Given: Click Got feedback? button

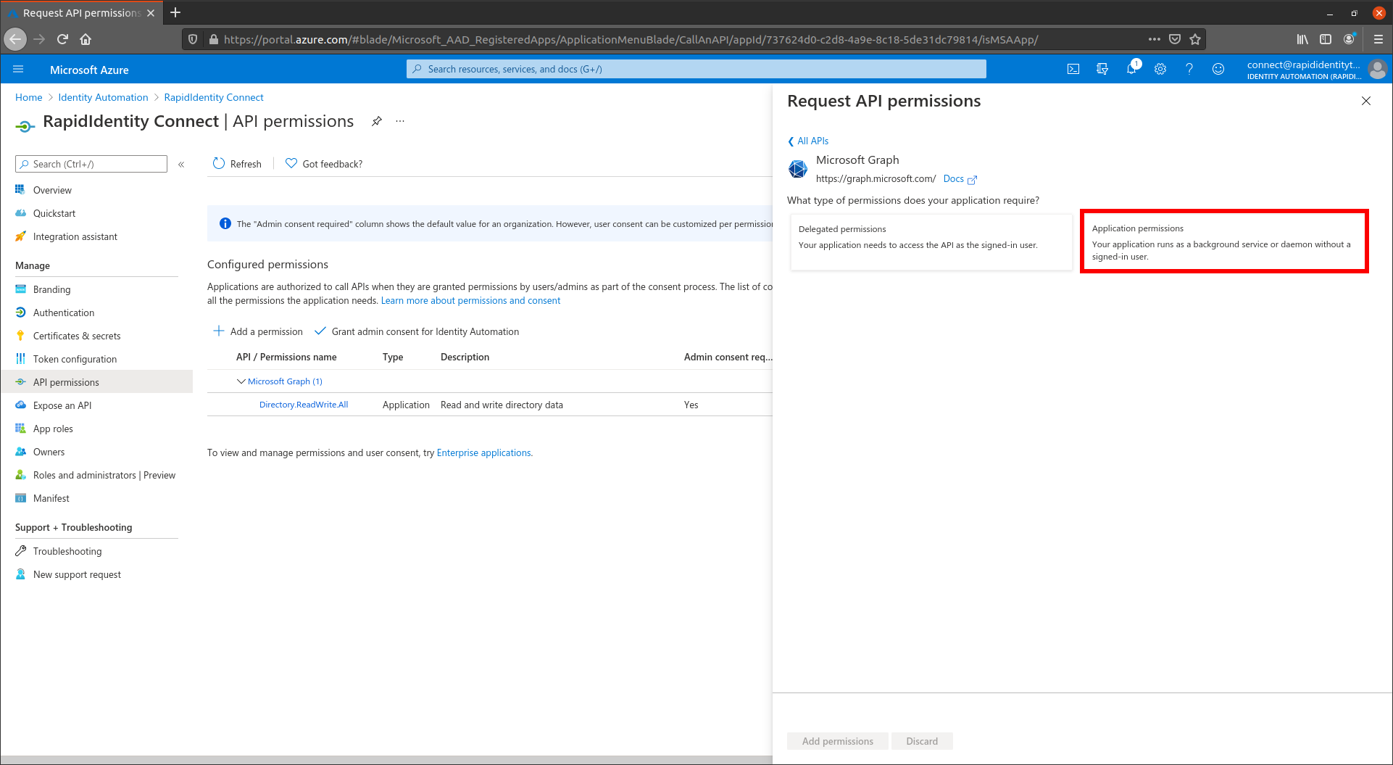Looking at the screenshot, I should [324, 164].
